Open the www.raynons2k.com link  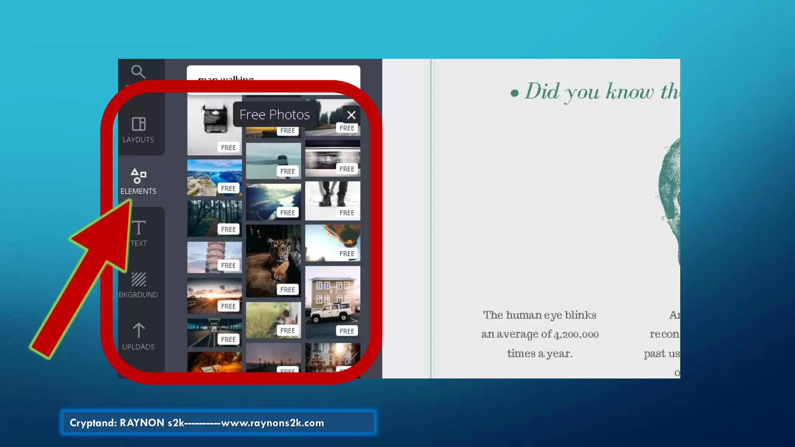[x=273, y=423]
